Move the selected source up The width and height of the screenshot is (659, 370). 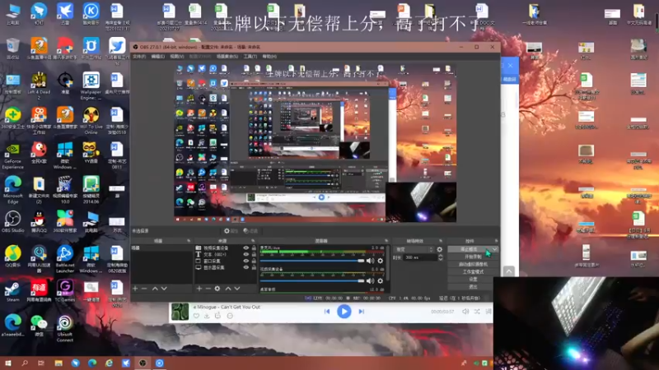tap(228, 289)
